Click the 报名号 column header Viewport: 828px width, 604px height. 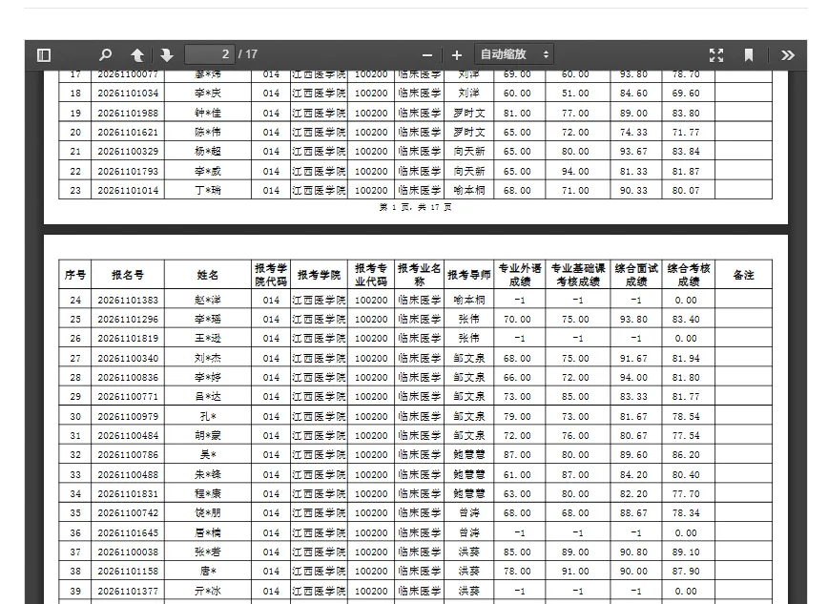128,275
